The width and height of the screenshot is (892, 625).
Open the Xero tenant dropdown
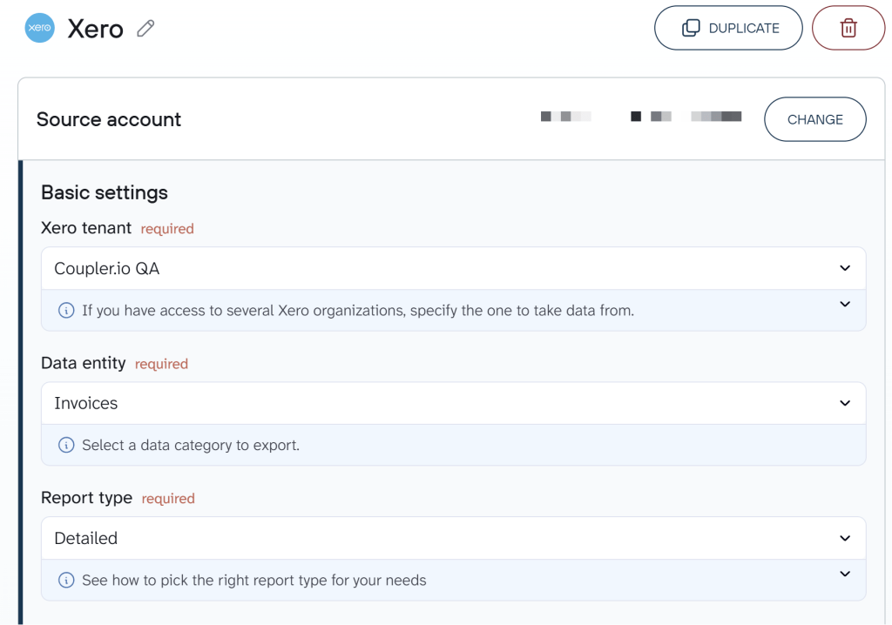453,268
